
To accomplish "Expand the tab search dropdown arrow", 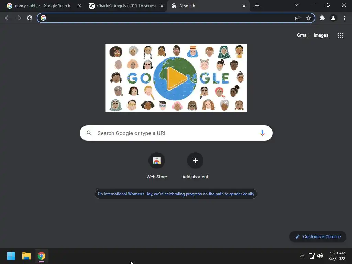I will (x=297, y=5).
